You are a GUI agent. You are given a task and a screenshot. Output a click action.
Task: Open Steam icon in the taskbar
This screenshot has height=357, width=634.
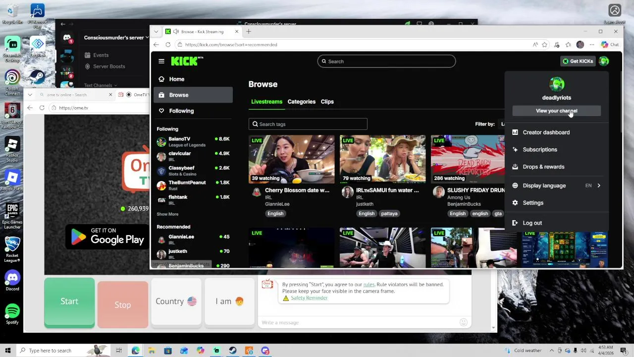tap(232, 351)
